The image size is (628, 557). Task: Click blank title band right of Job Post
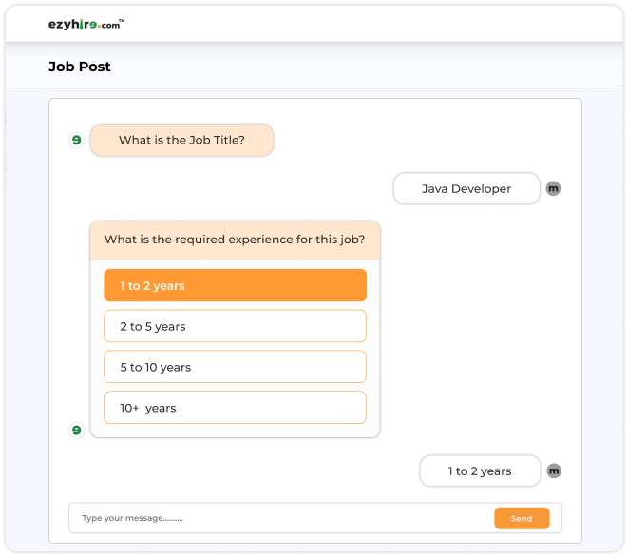pyautogui.click(x=360, y=67)
